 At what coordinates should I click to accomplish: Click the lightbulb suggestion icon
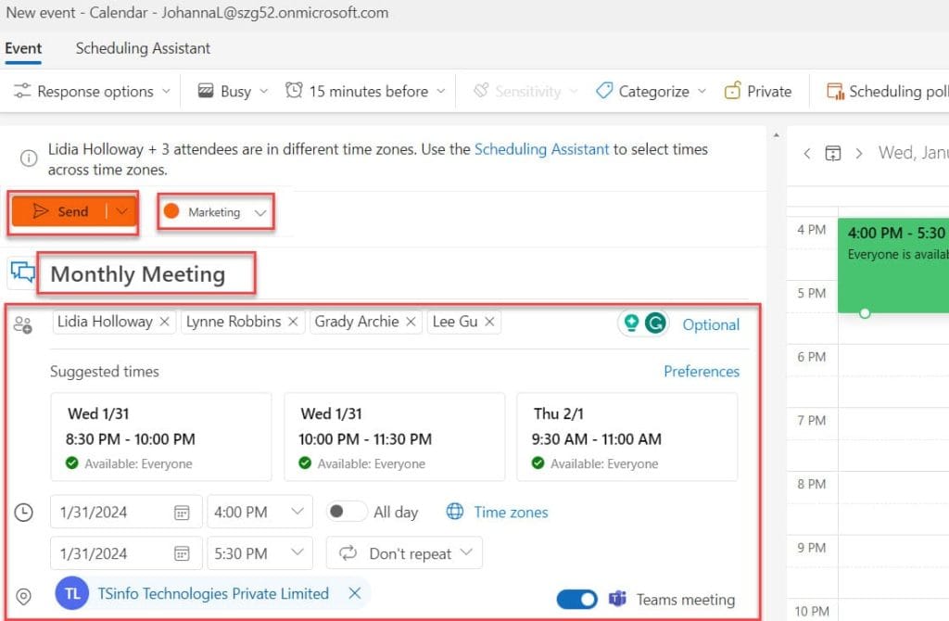631,323
